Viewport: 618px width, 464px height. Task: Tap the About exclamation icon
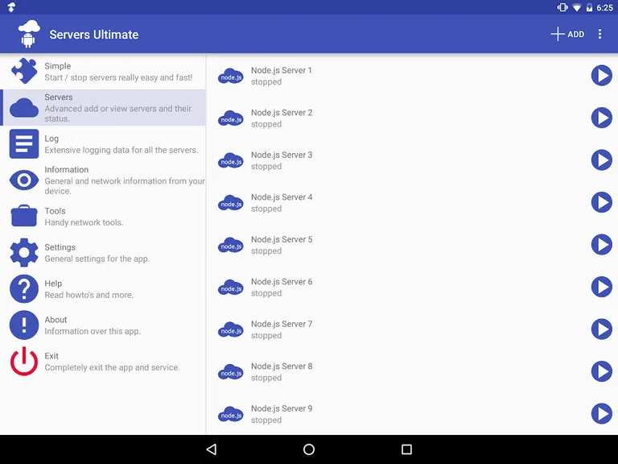pos(24,325)
